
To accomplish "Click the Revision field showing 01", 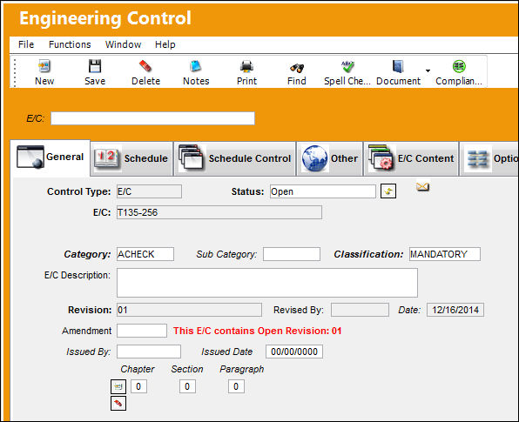I will [x=189, y=310].
